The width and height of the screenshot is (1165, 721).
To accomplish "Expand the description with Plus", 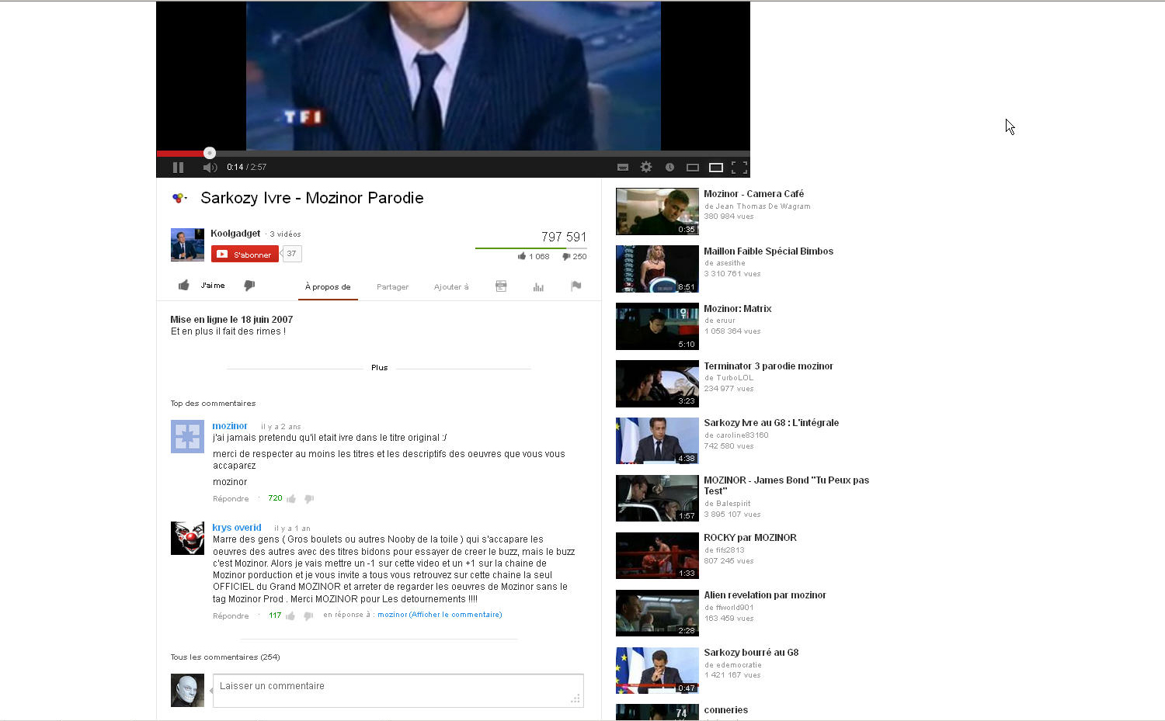I will tap(379, 368).
